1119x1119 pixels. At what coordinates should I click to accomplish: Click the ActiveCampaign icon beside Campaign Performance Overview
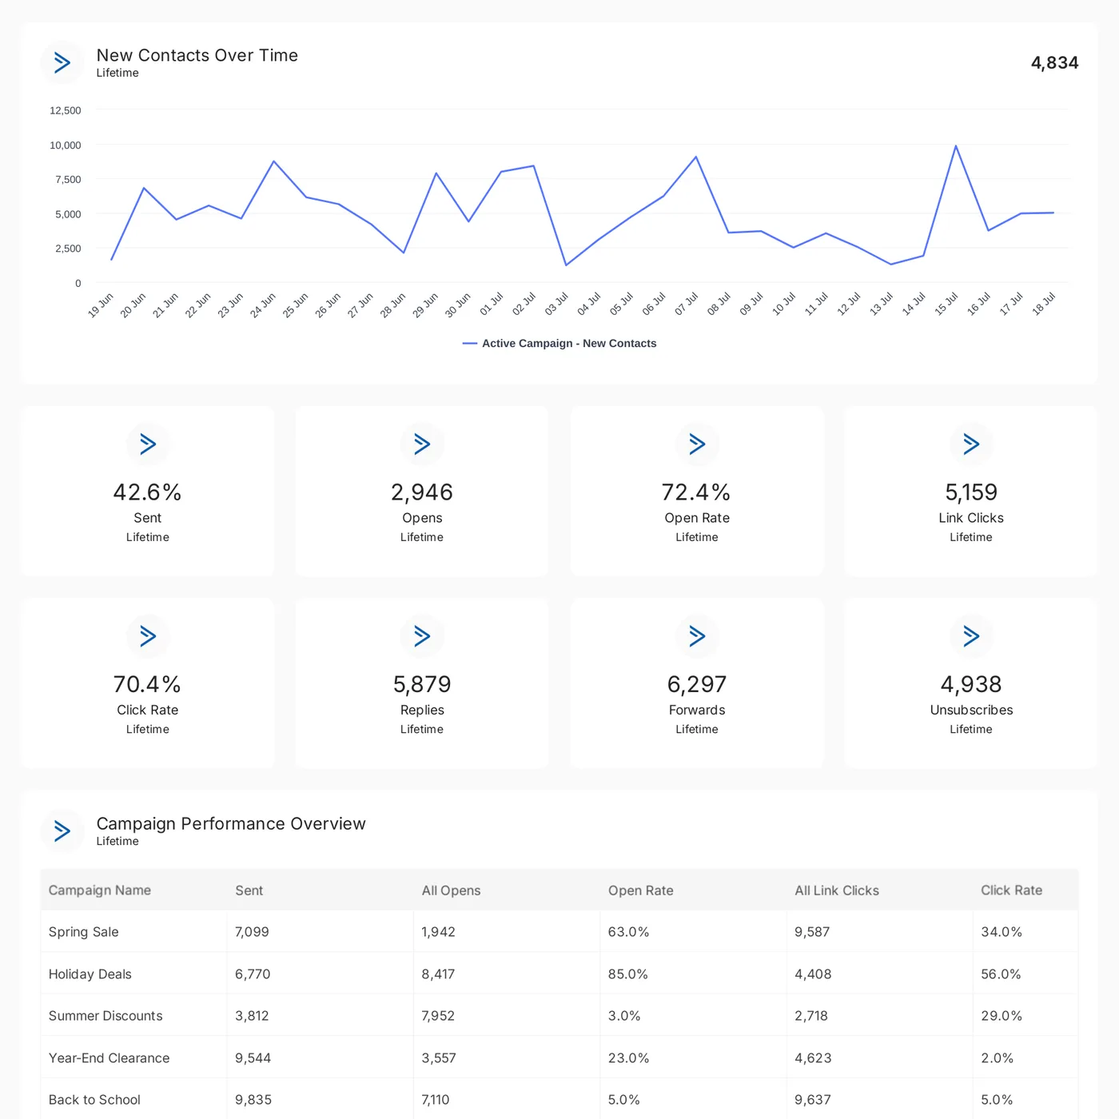(x=62, y=831)
